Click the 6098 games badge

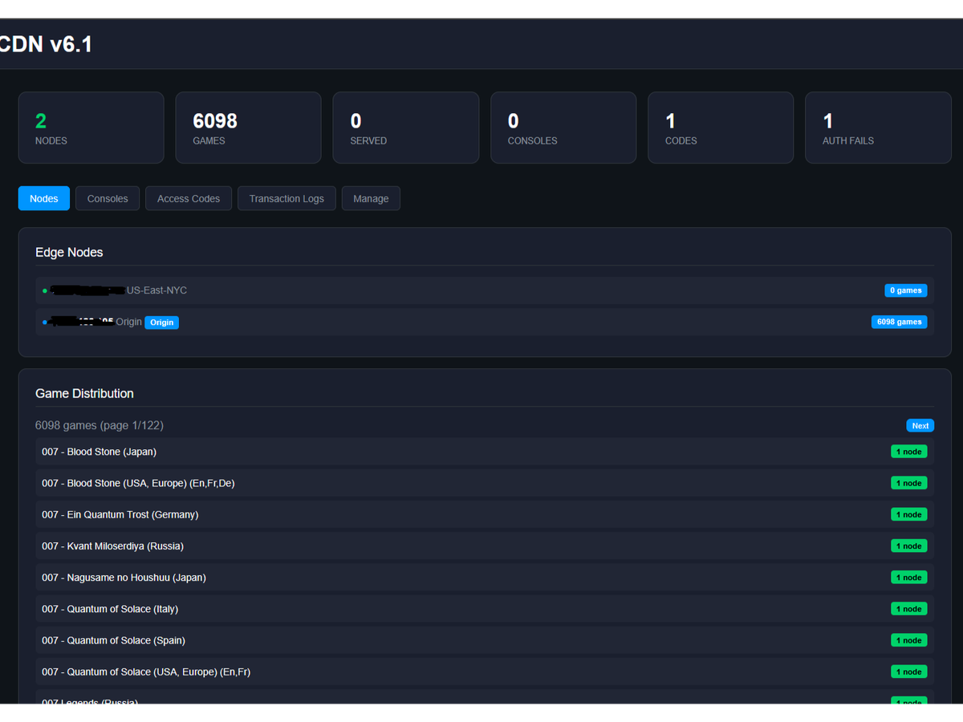[x=899, y=322]
